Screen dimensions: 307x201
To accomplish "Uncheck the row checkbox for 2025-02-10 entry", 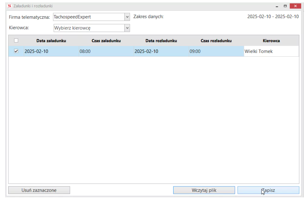I will pyautogui.click(x=16, y=51).
